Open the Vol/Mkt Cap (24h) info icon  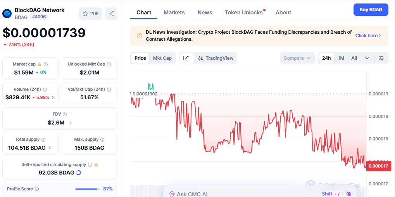[x=109, y=90]
